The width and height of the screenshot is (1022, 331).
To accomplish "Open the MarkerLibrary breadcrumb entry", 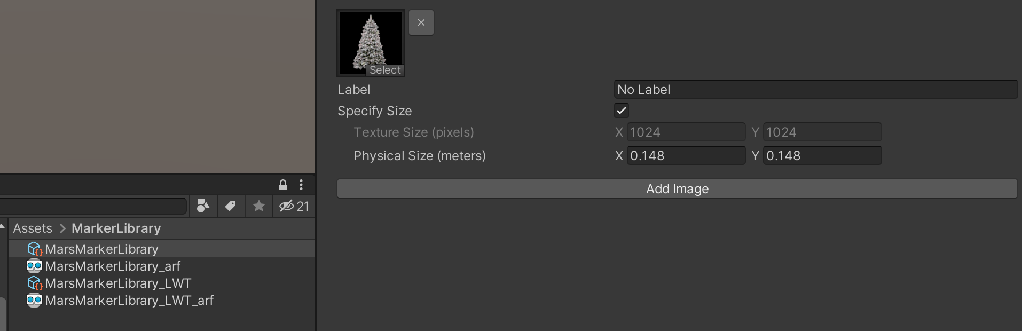I will pos(115,228).
